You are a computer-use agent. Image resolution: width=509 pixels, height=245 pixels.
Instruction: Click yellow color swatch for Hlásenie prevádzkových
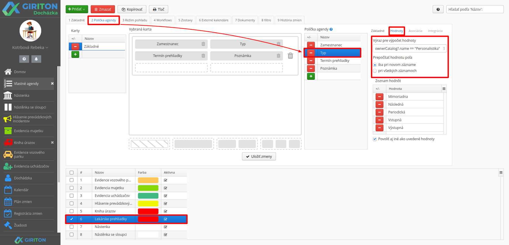[x=148, y=204]
